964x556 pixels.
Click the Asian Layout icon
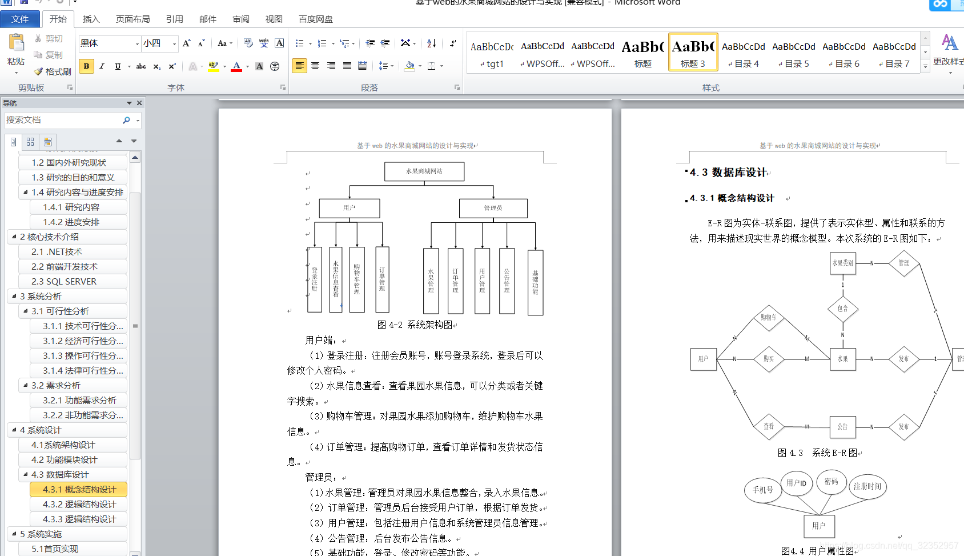405,43
